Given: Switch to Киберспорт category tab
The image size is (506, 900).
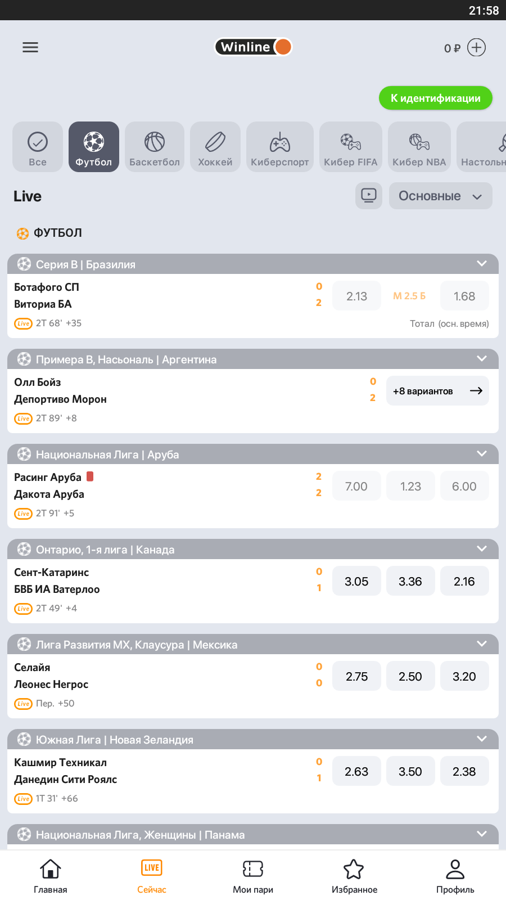Looking at the screenshot, I should (x=279, y=147).
